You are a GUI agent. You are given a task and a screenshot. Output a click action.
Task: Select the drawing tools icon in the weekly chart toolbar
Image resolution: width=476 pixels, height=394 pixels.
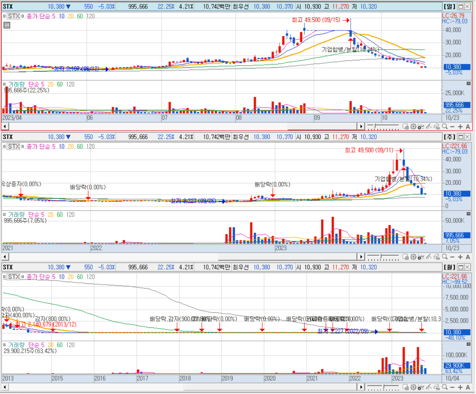429,257
